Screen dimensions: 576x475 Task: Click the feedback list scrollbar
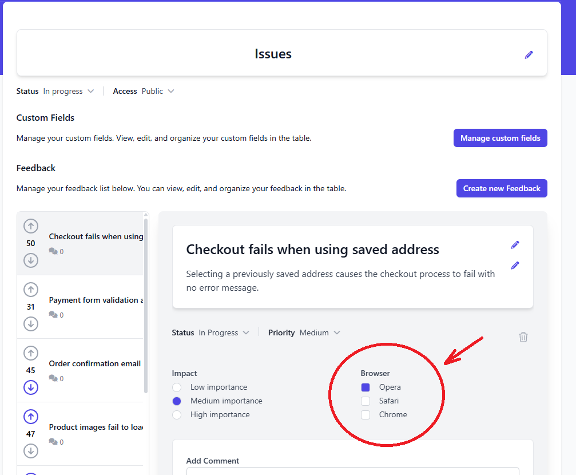click(146, 306)
